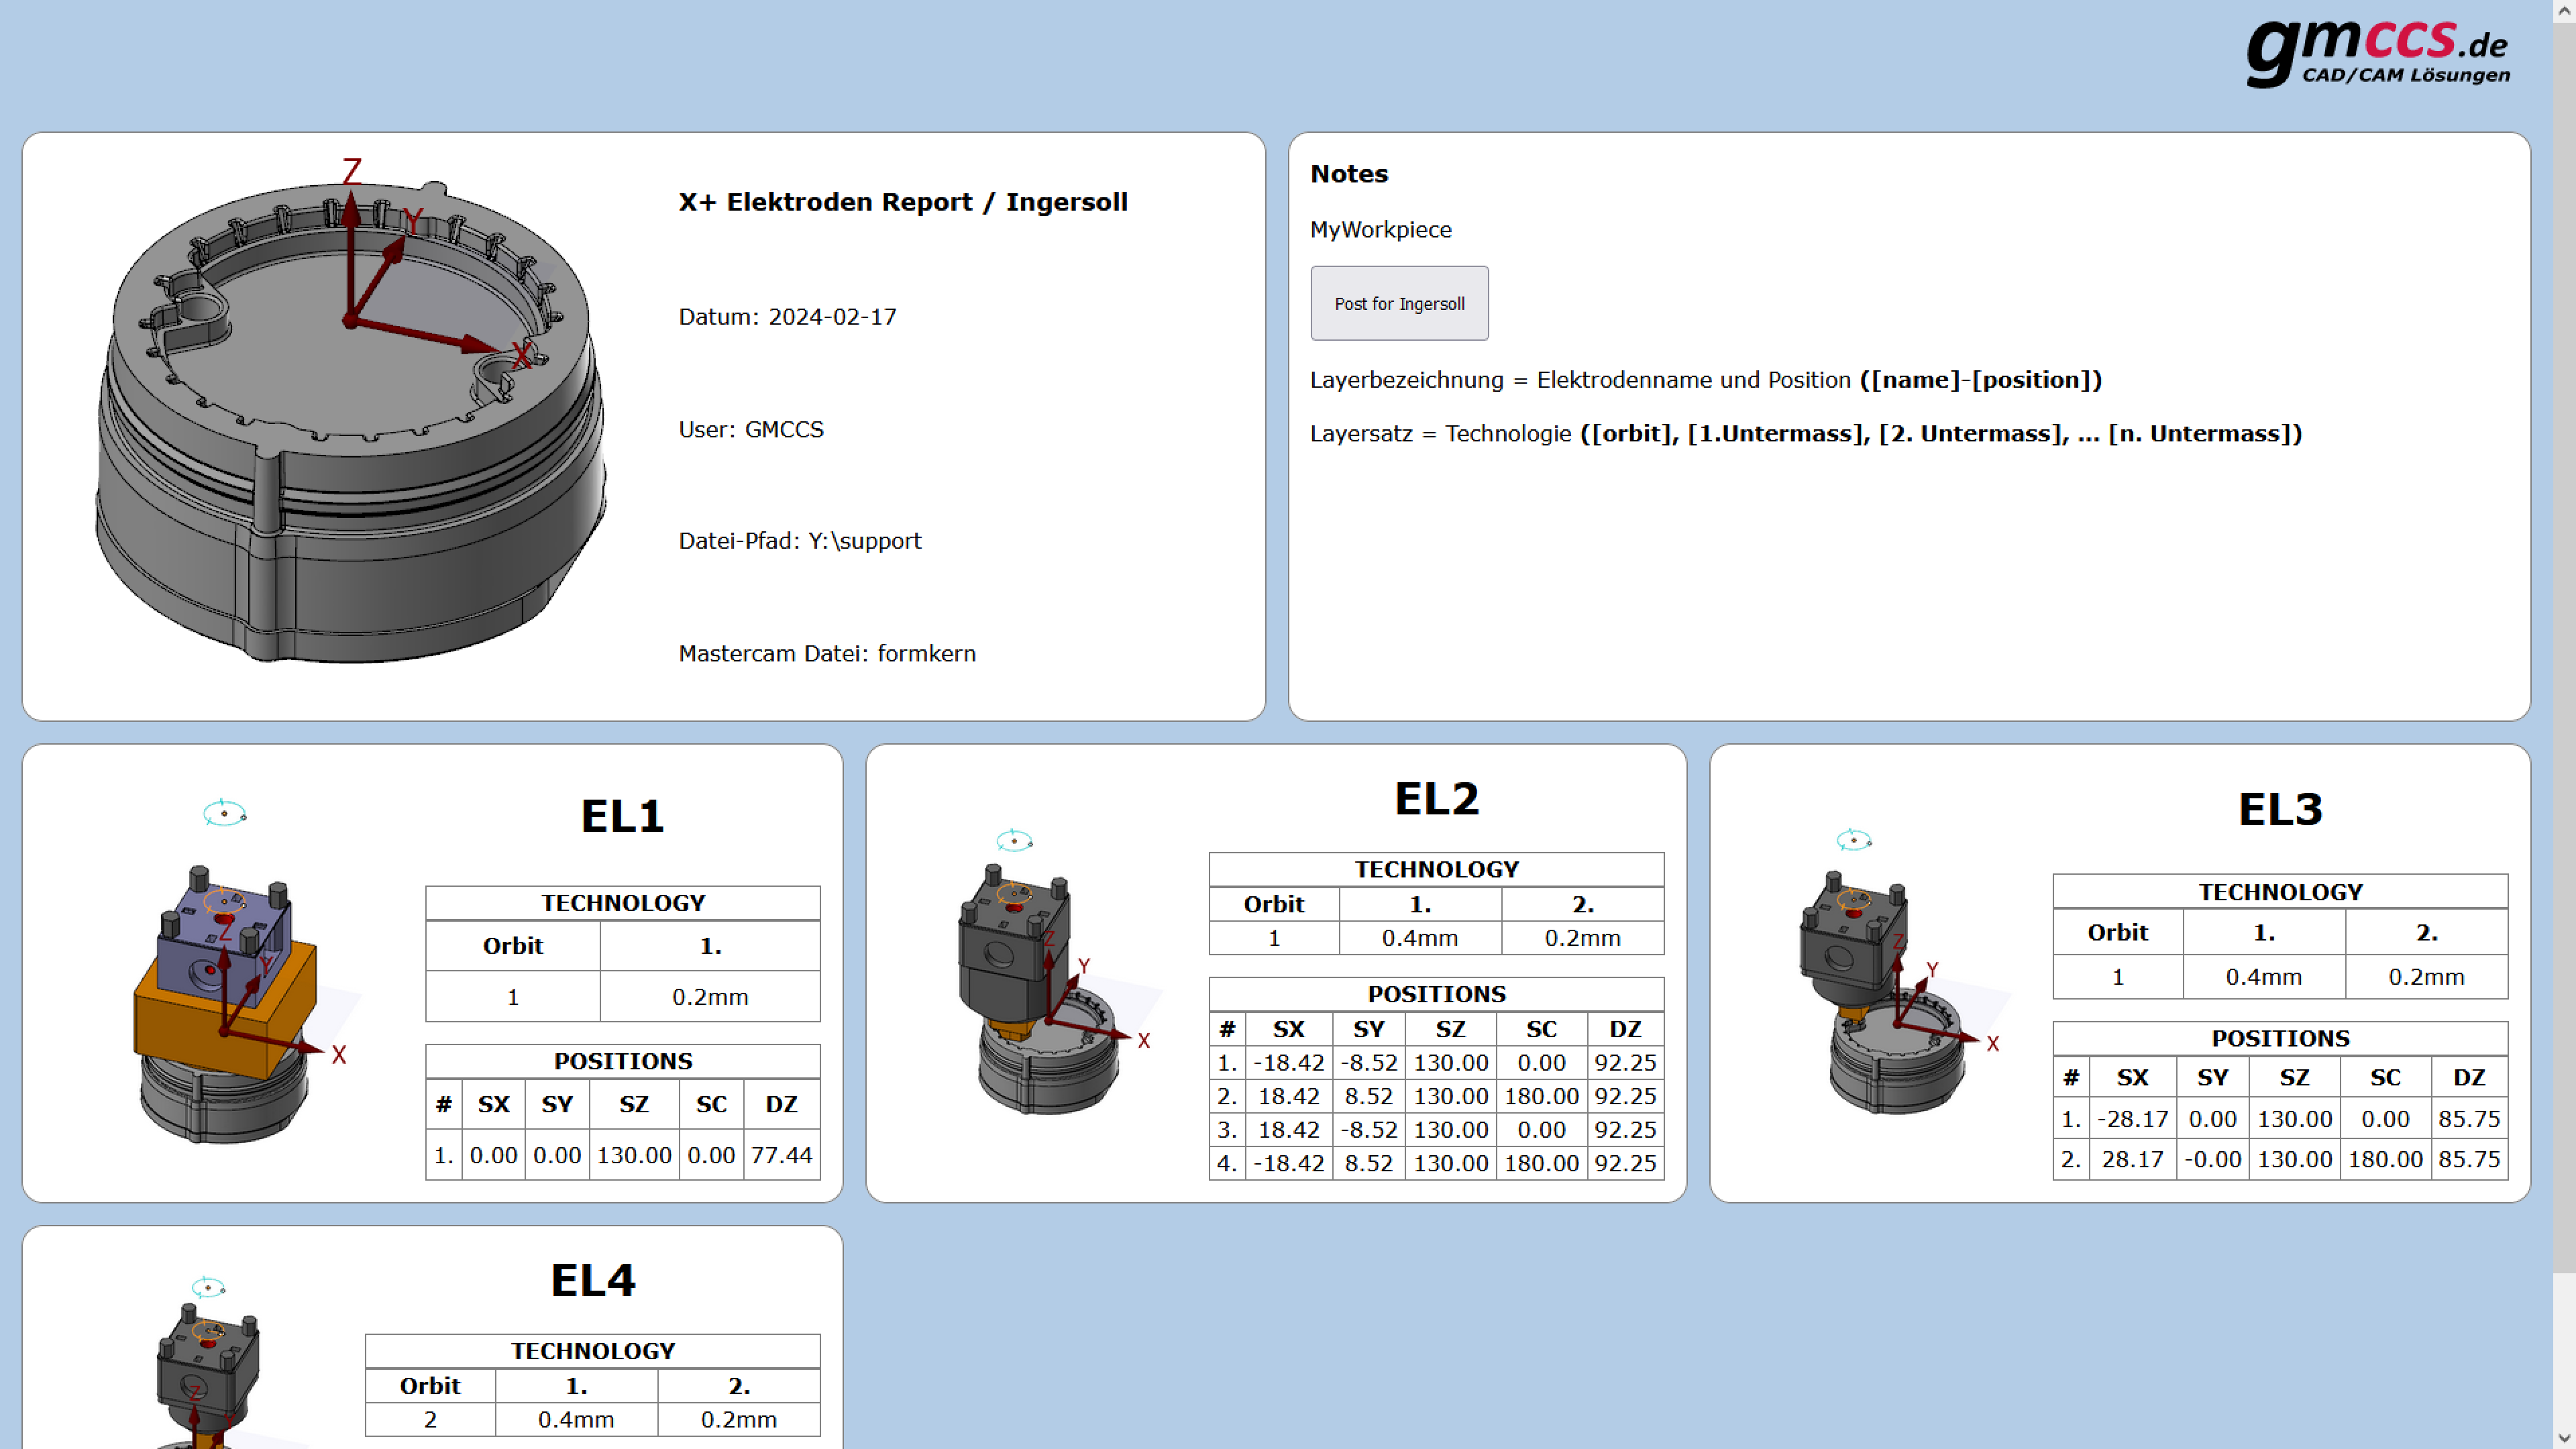Viewport: 2576px width, 1449px height.
Task: Click the orbit symbol above EL4 electrode
Action: click(x=208, y=1287)
